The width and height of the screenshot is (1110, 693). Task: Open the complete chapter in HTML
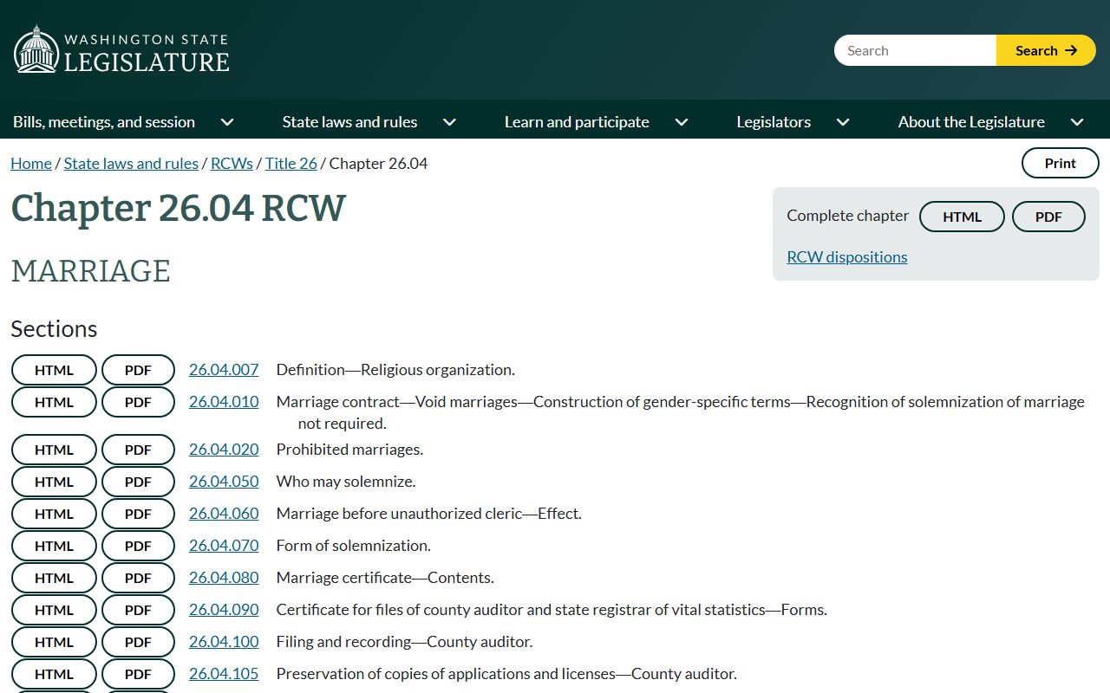[x=962, y=217]
